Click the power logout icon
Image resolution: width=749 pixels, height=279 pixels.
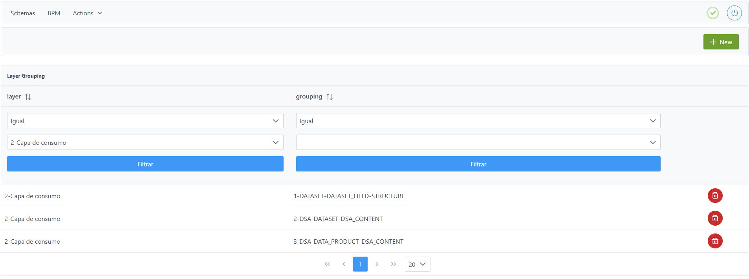coord(734,13)
